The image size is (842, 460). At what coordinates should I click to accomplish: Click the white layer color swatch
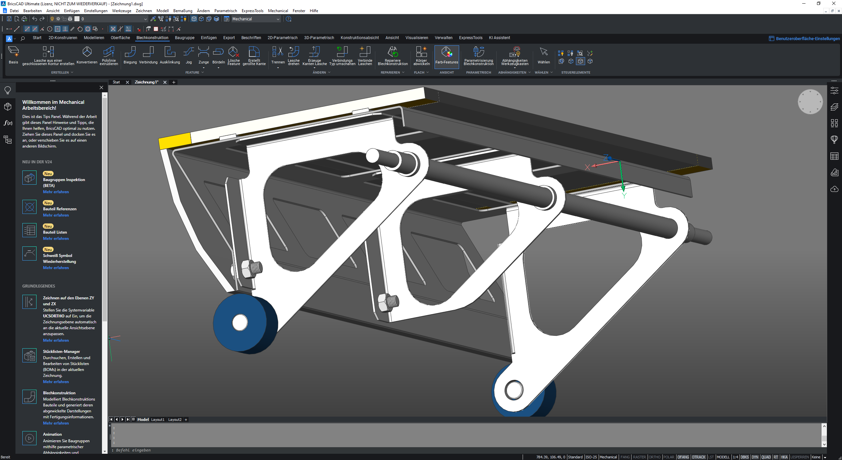tap(77, 19)
